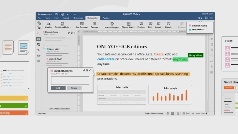Click the print icon in the title bar

63,14
